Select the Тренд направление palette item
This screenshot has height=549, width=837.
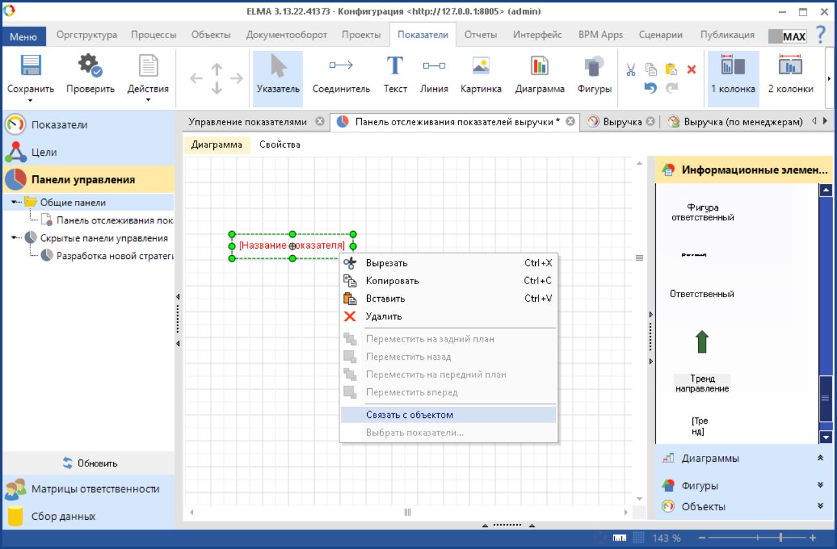click(702, 384)
